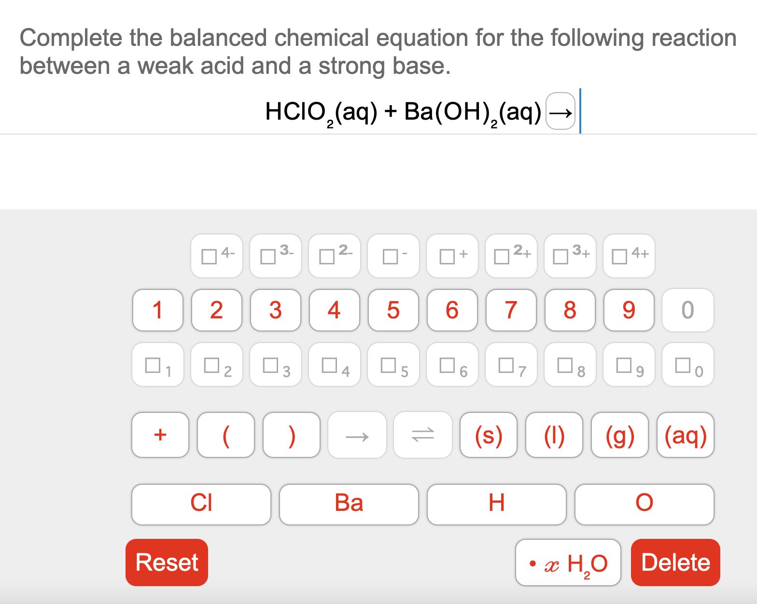Insert the number 7 coefficient
The width and height of the screenshot is (757, 604).
tap(511, 311)
